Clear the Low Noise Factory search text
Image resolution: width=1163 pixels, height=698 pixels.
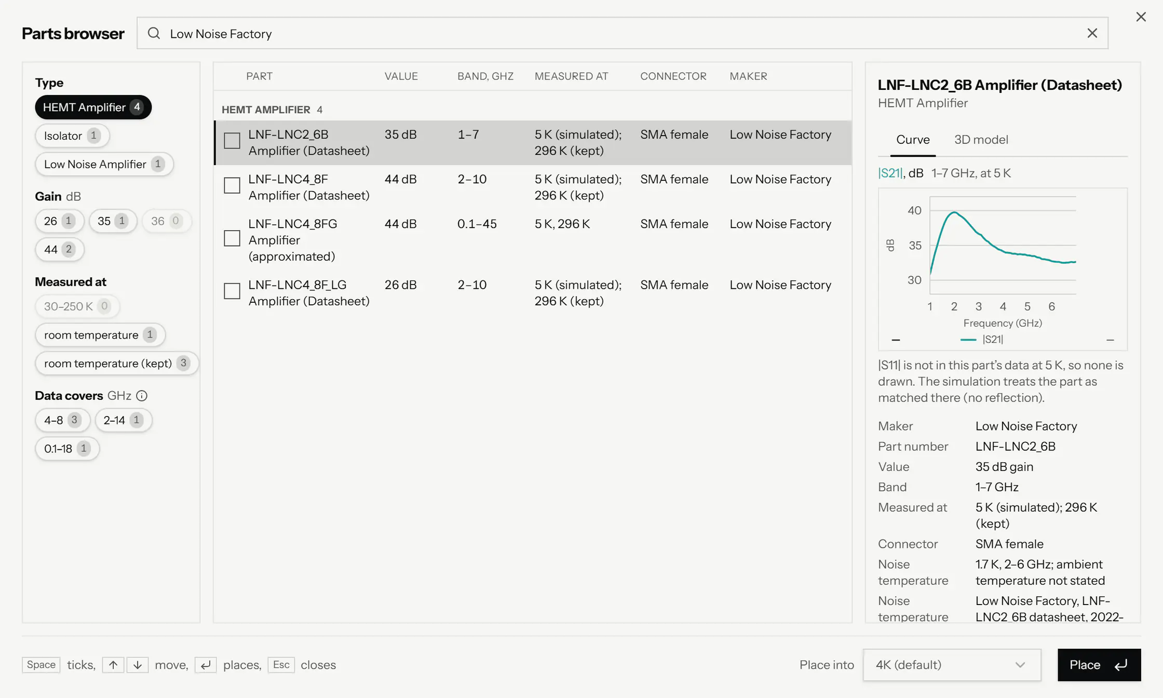click(x=1092, y=33)
